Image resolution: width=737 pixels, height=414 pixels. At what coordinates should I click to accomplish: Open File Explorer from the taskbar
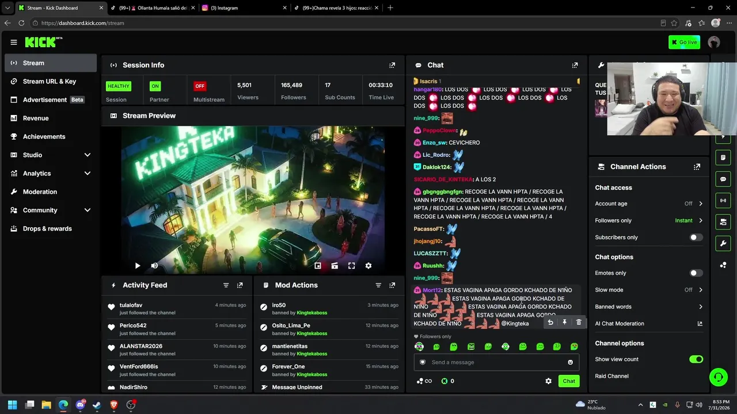point(47,405)
